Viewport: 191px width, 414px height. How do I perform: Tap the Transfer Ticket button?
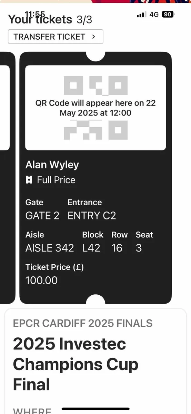[x=56, y=37]
